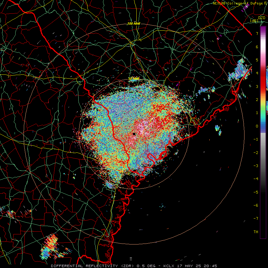Select the '50 NMI' range ring label

pos(134,79)
